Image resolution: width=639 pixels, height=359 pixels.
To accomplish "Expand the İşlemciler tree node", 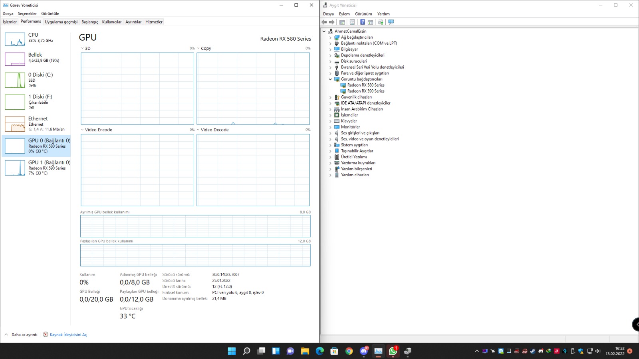I will (330, 115).
